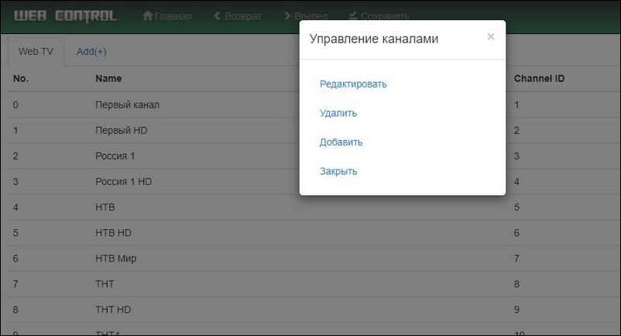
Task: Click the Сохранить save check icon
Action: click(353, 15)
